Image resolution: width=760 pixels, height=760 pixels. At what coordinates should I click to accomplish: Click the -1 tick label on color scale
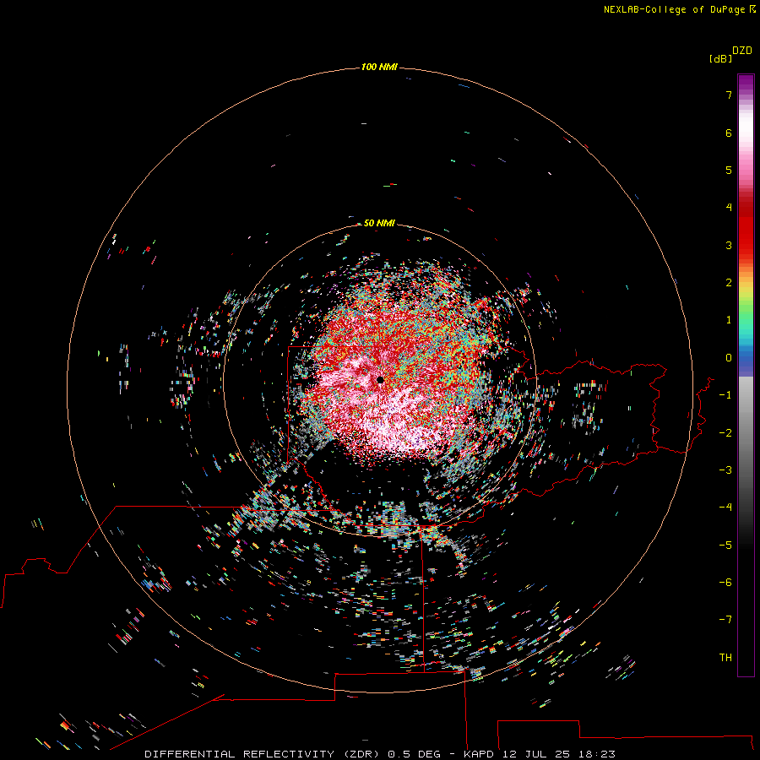click(x=725, y=395)
